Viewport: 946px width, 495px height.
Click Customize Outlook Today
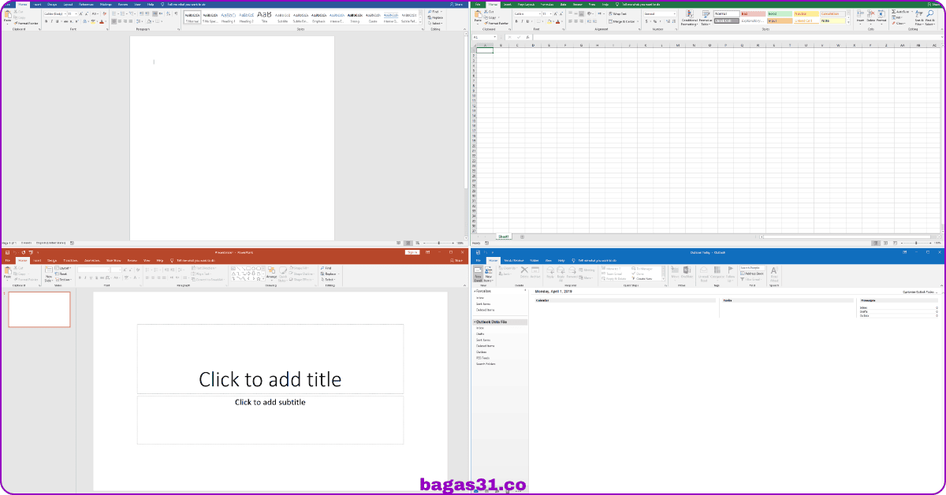(918, 292)
